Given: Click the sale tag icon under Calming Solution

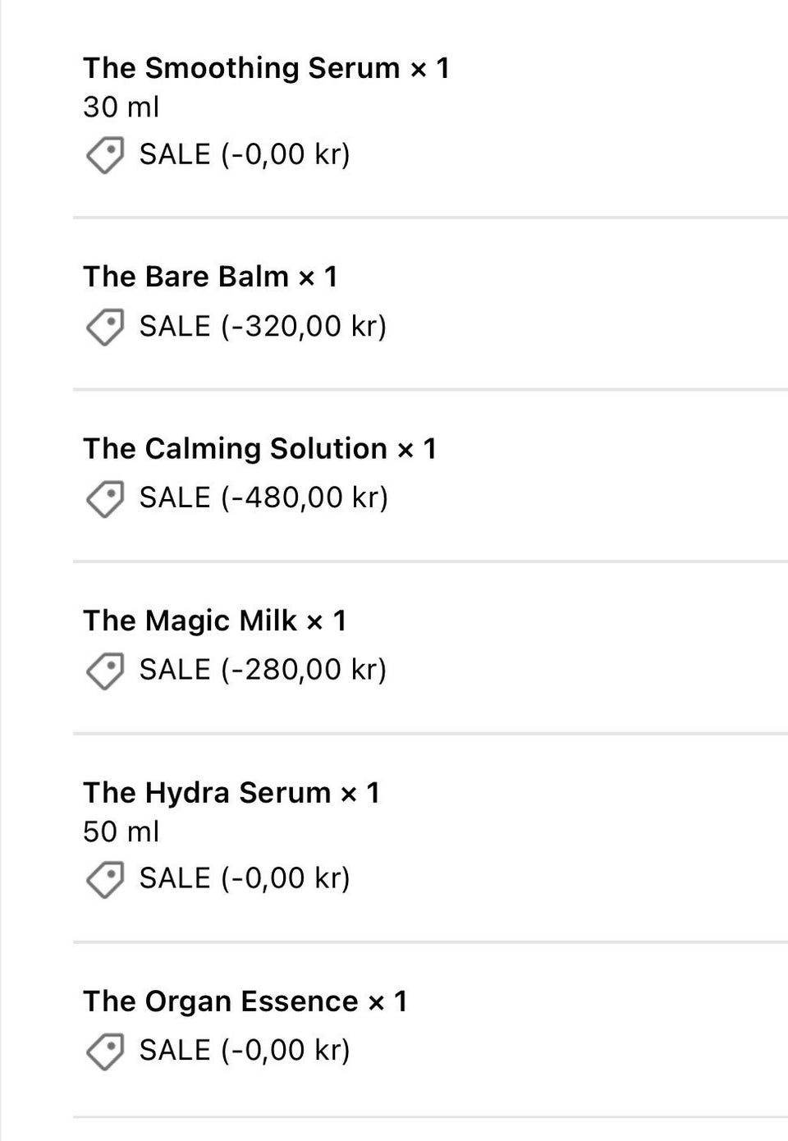Looking at the screenshot, I should [105, 498].
